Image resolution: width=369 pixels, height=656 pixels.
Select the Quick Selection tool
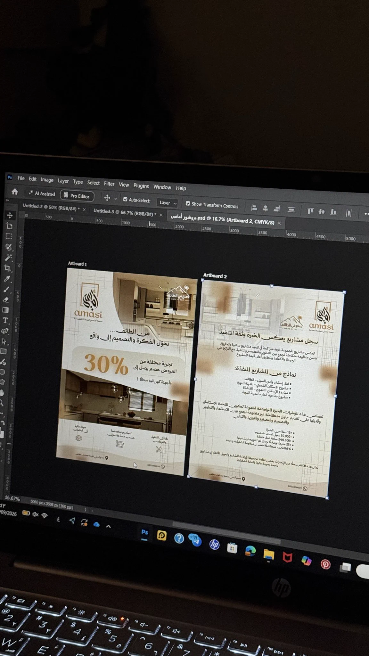[9, 247]
